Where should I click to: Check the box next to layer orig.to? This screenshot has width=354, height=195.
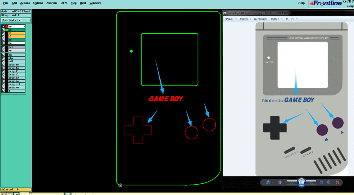click(3, 65)
